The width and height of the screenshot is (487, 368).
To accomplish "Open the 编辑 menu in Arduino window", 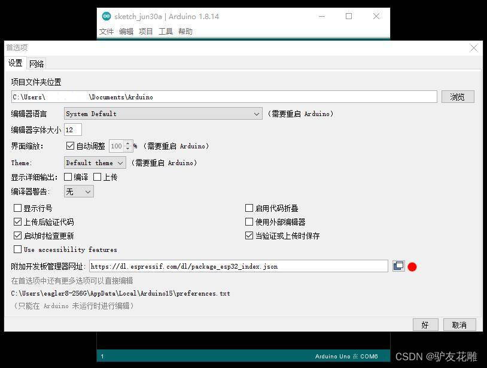I will pyautogui.click(x=126, y=31).
